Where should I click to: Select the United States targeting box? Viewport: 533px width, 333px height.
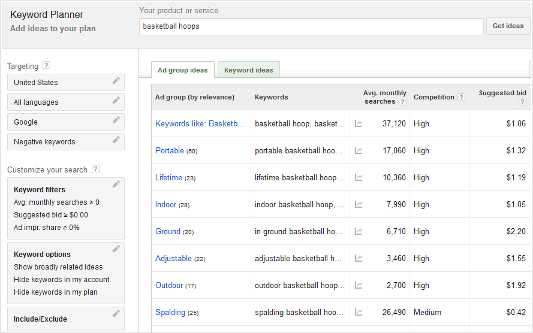pos(66,83)
